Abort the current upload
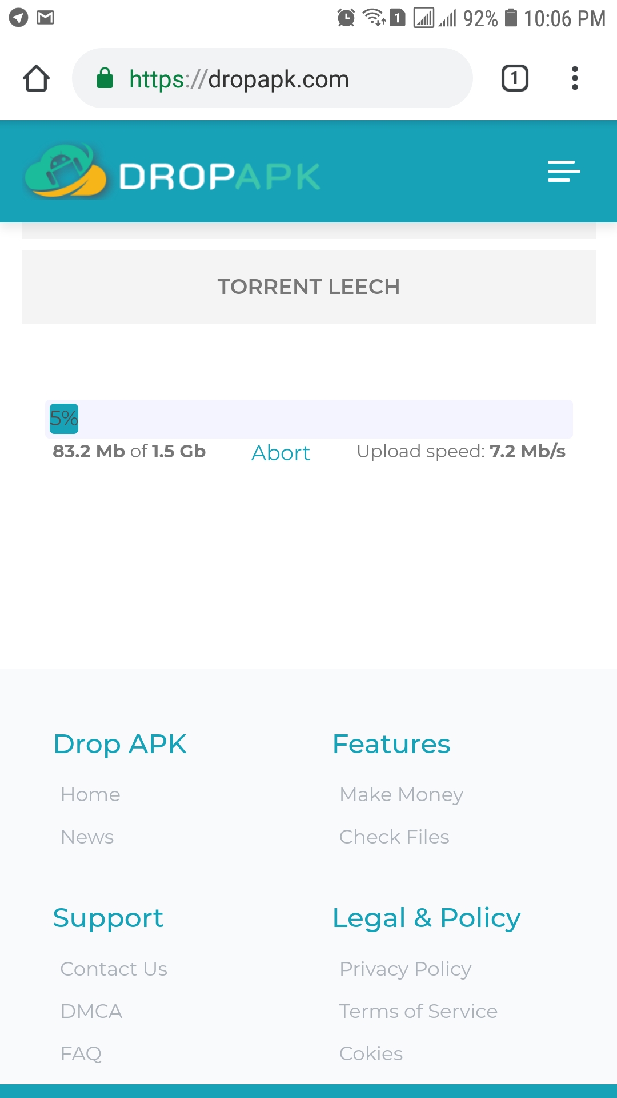This screenshot has width=617, height=1098. (x=281, y=453)
